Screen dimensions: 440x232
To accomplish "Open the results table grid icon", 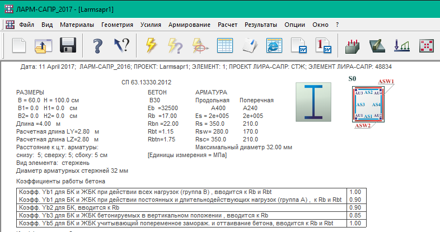I will [x=224, y=46].
